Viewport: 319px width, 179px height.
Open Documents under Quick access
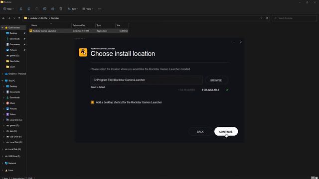point(14,44)
